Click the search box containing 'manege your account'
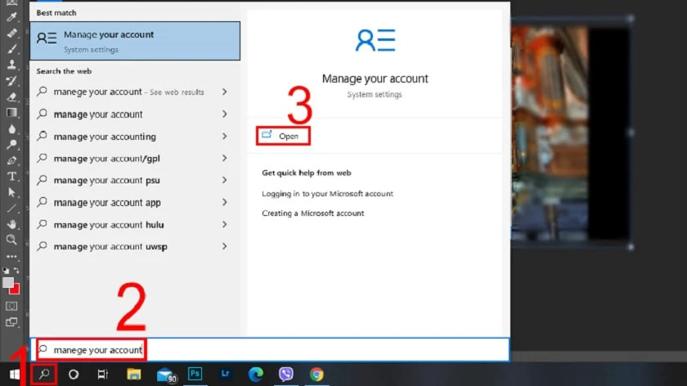Viewport: 687px width, 386px height. point(270,350)
